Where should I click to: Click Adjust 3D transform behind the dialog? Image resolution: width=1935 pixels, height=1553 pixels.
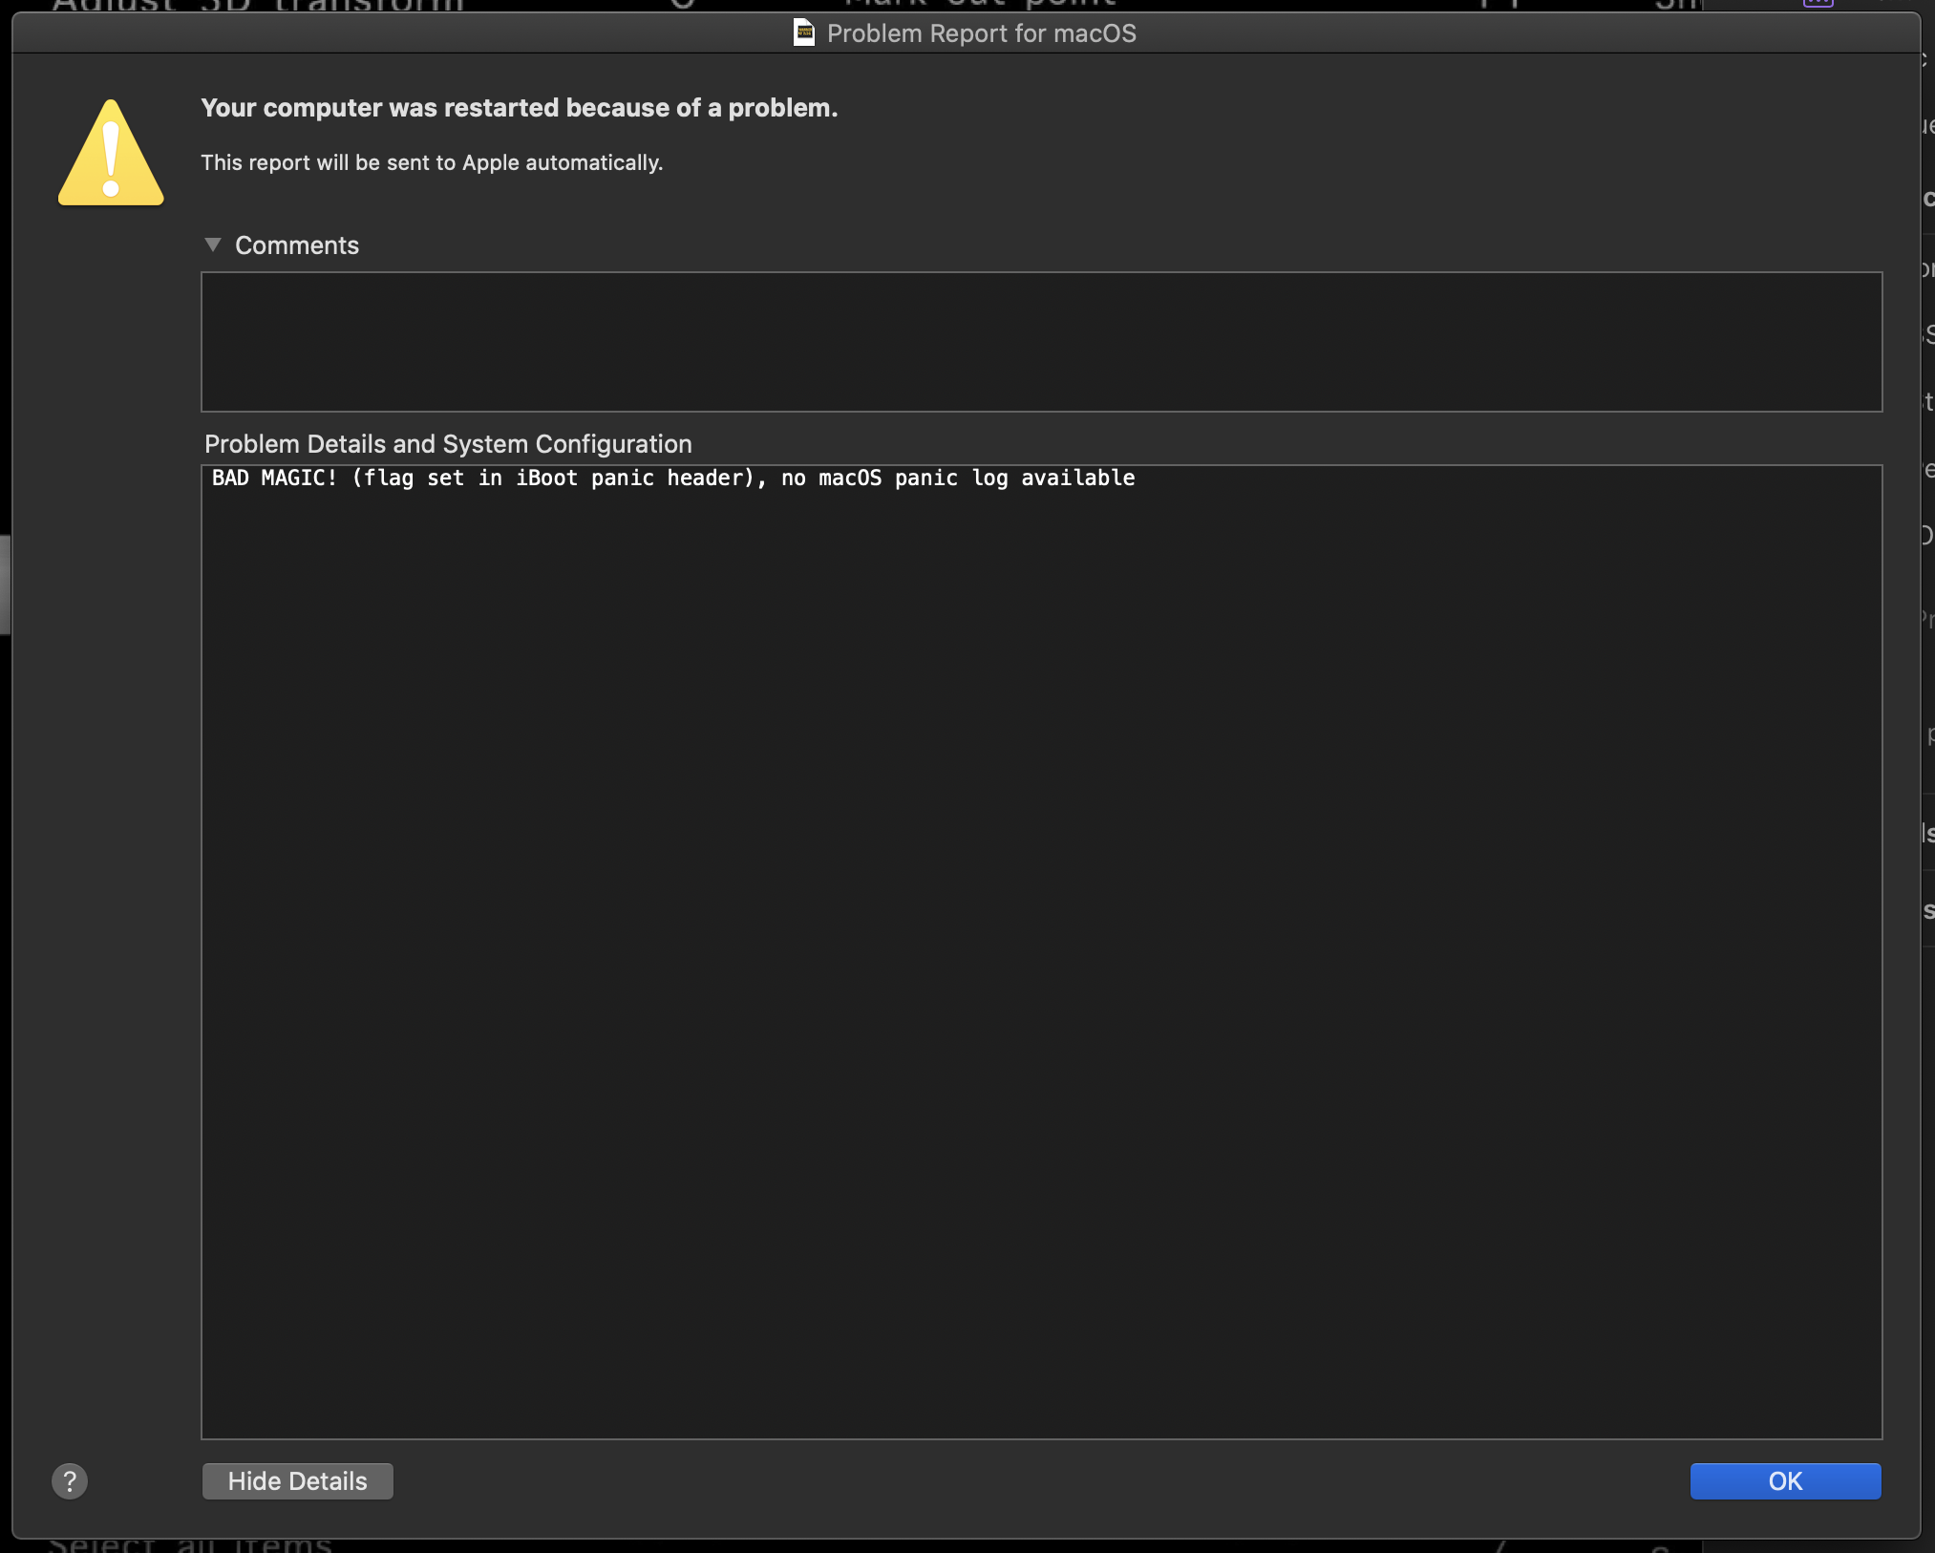pos(258,6)
